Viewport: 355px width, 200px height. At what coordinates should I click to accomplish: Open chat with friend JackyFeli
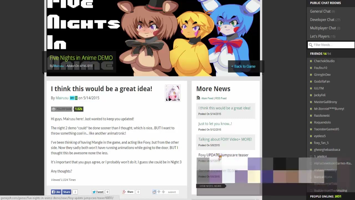[319, 95]
